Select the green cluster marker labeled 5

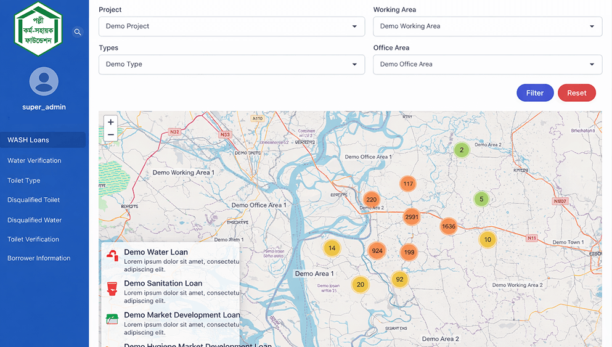click(x=481, y=199)
